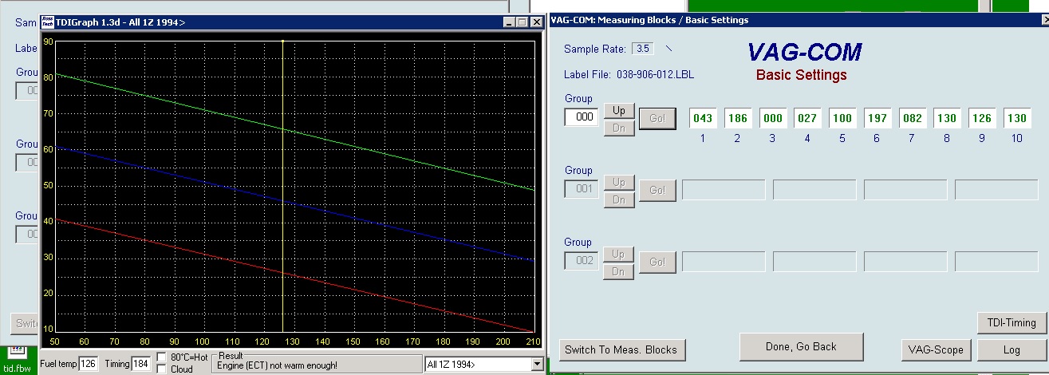Decrease Group 000 with the Dn button

coord(619,127)
